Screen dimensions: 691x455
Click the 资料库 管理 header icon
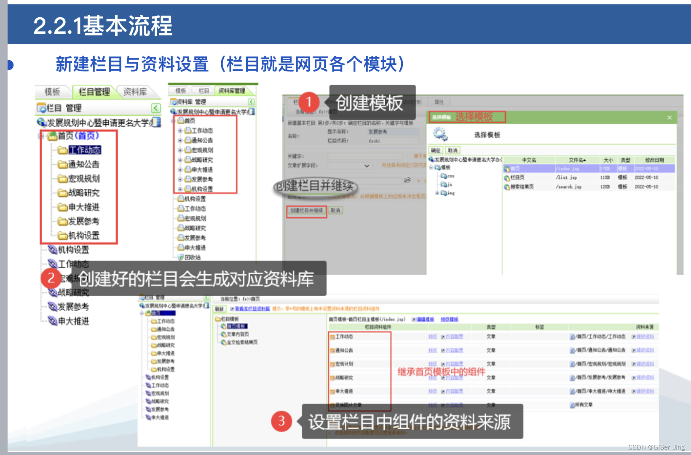pos(173,102)
